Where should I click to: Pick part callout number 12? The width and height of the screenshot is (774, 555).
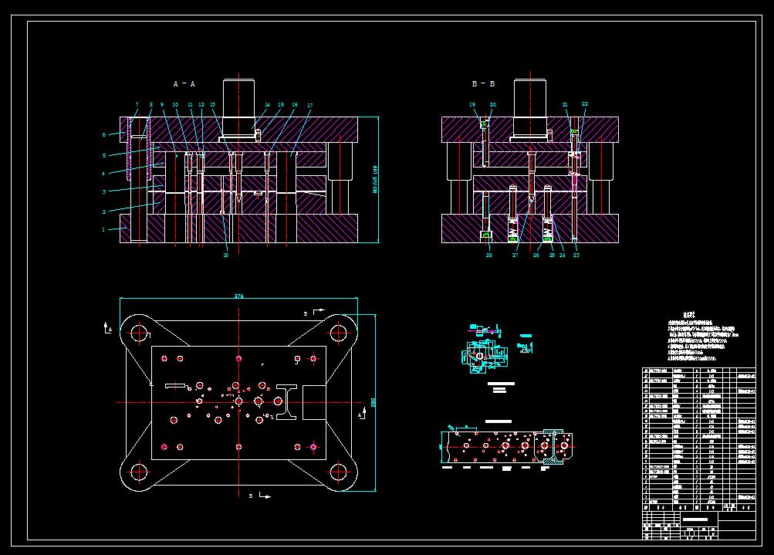coord(201,105)
